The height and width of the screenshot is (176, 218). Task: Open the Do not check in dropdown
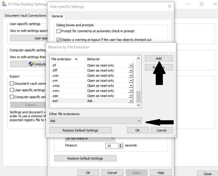coord(90,139)
